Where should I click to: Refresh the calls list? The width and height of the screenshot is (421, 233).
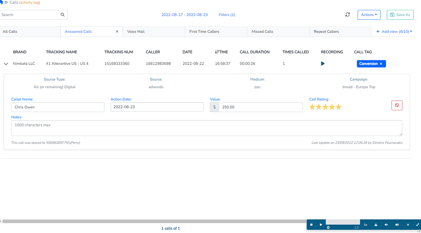pos(347,14)
